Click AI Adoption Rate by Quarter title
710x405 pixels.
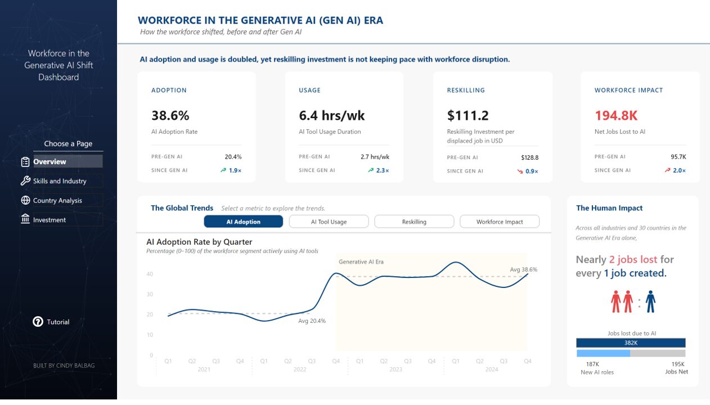(x=199, y=242)
